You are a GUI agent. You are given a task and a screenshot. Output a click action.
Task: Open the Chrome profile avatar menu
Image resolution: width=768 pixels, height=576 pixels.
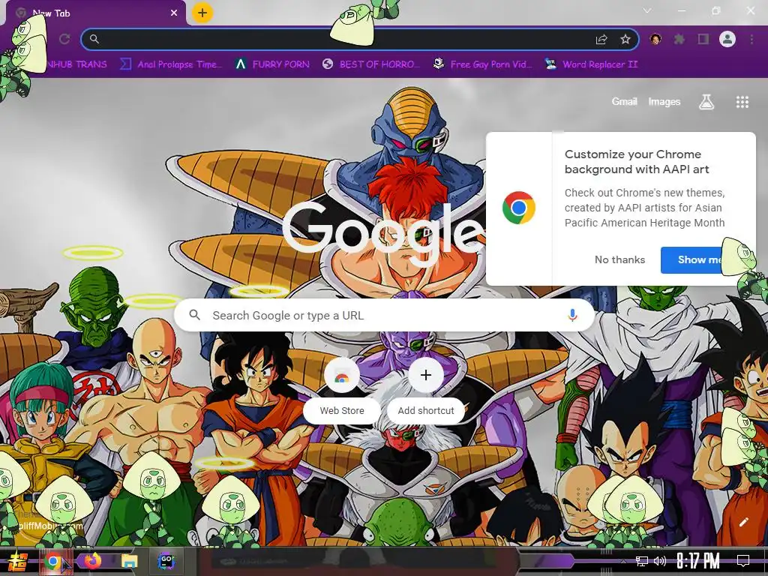point(727,39)
